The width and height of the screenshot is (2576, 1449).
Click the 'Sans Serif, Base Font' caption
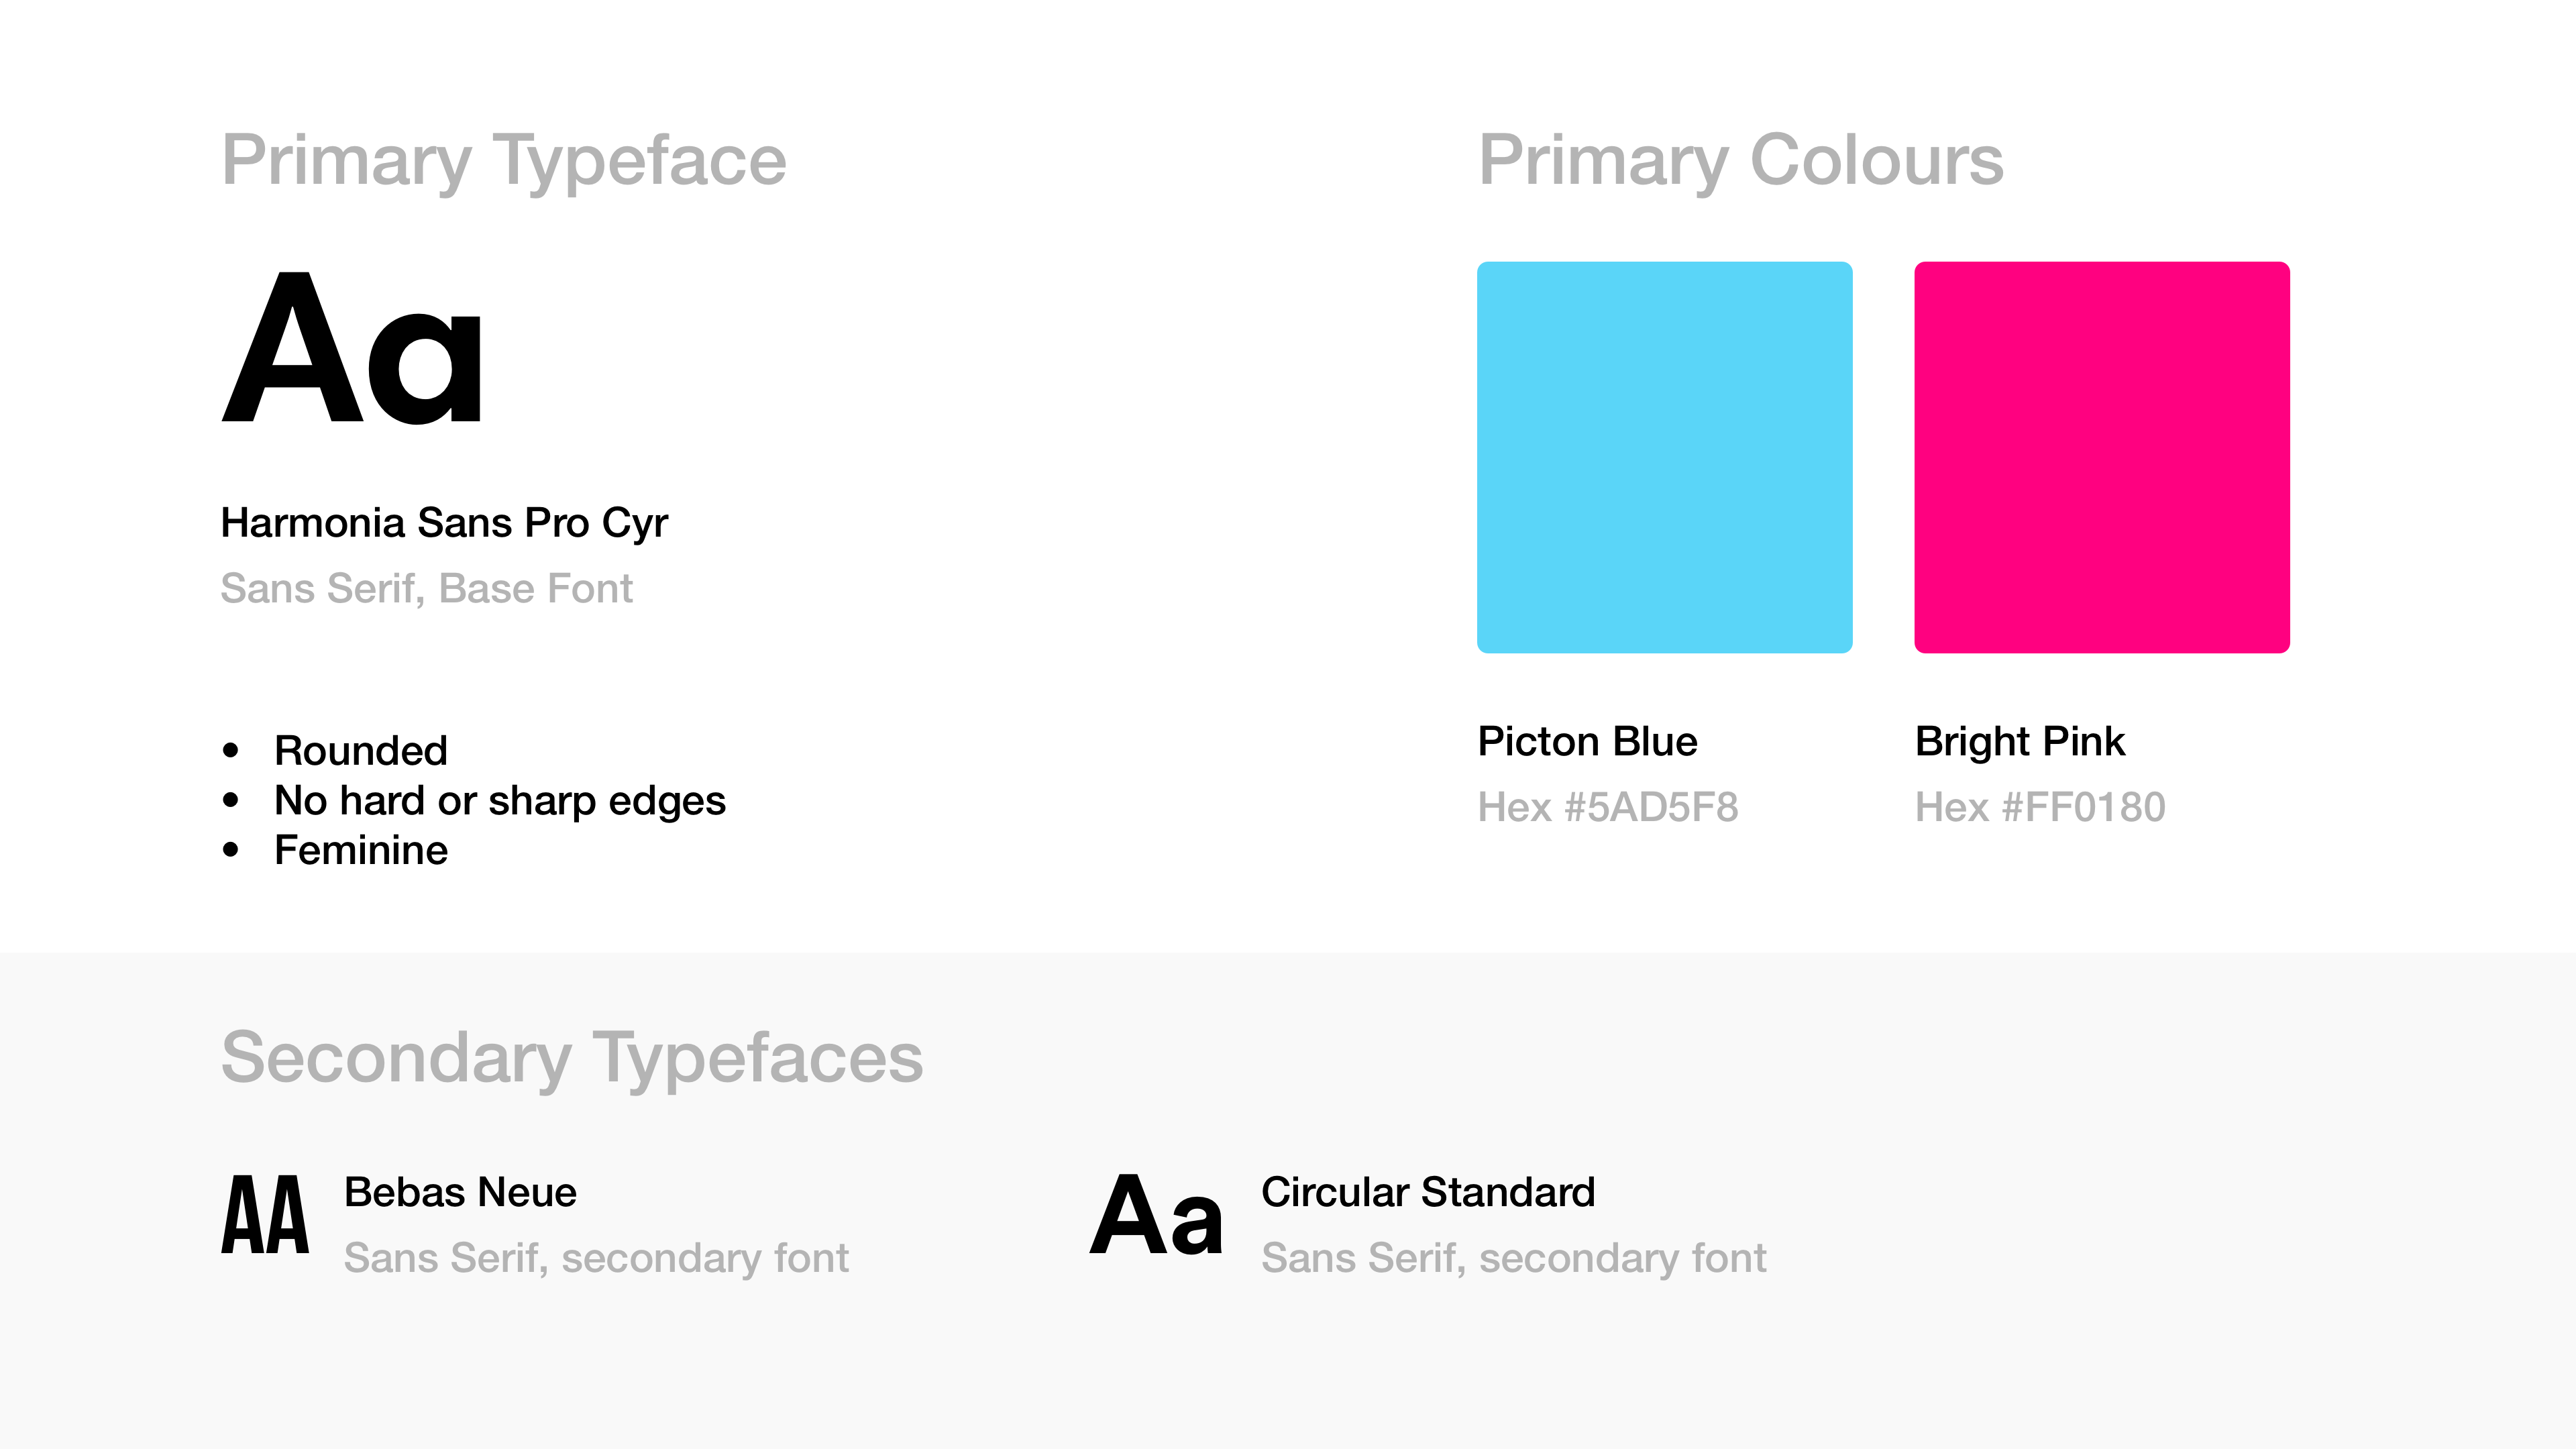[x=427, y=588]
